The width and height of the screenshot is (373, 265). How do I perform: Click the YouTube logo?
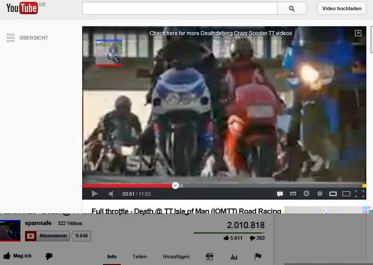(x=22, y=8)
